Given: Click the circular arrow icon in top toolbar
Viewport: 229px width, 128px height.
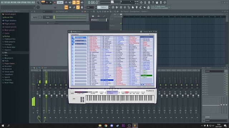Looking at the screenshot, I should coord(141,2).
